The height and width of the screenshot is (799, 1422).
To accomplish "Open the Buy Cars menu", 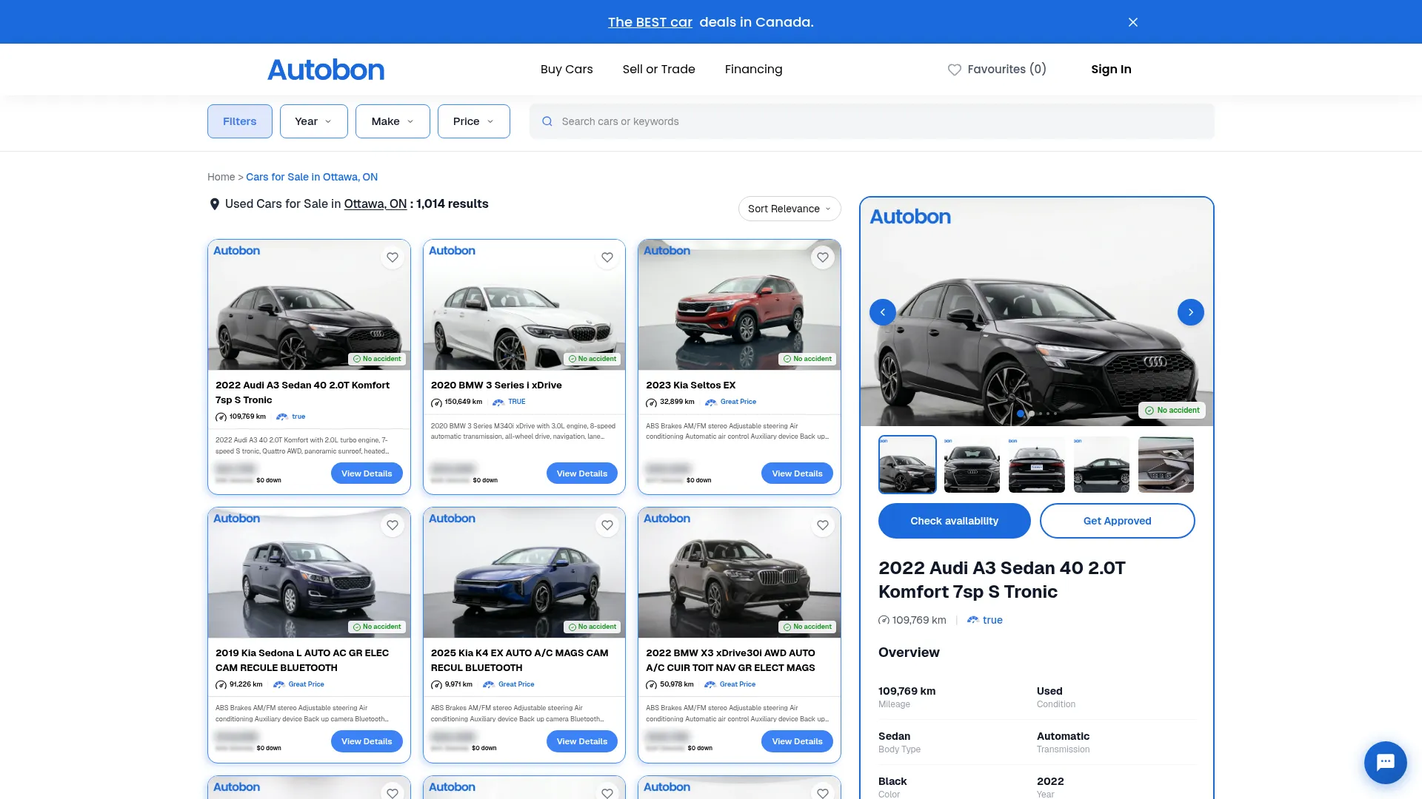I will pyautogui.click(x=567, y=69).
